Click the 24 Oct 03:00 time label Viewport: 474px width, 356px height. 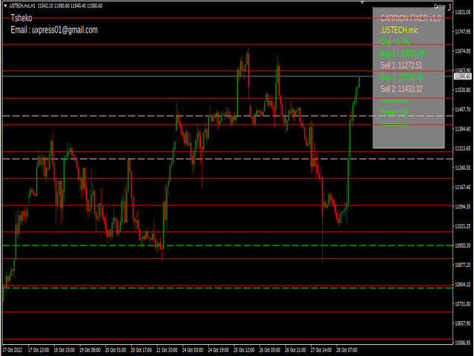[193, 350]
